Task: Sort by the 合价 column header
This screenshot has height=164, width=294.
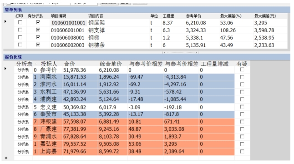Action: pyautogui.click(x=70, y=64)
